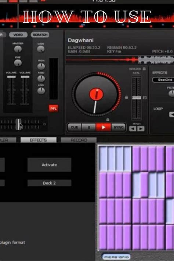The width and height of the screenshot is (174, 261).
Task: Turn the MASTER volume knob
Action: pyautogui.click(x=18, y=49)
